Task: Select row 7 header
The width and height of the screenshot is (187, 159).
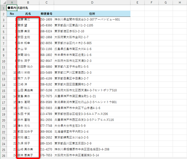Action: (x=3, y=43)
